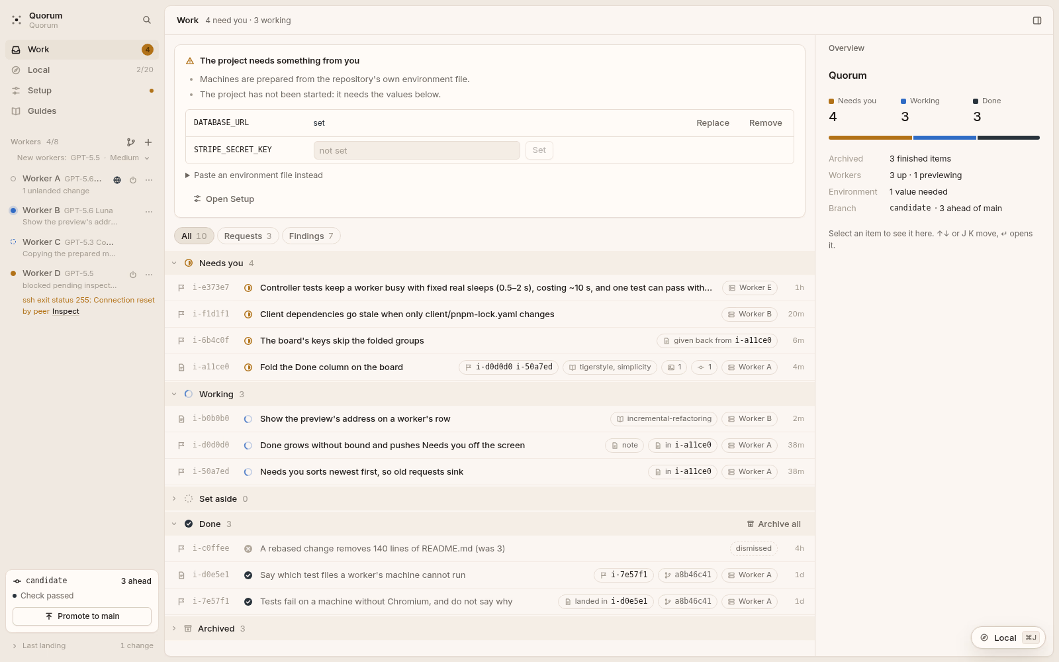Collapse the Needs you group
The image size is (1059, 662).
[174, 263]
